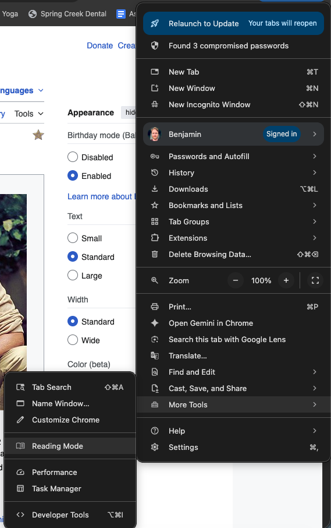Click the Downloads arrow icon

pos(155,189)
